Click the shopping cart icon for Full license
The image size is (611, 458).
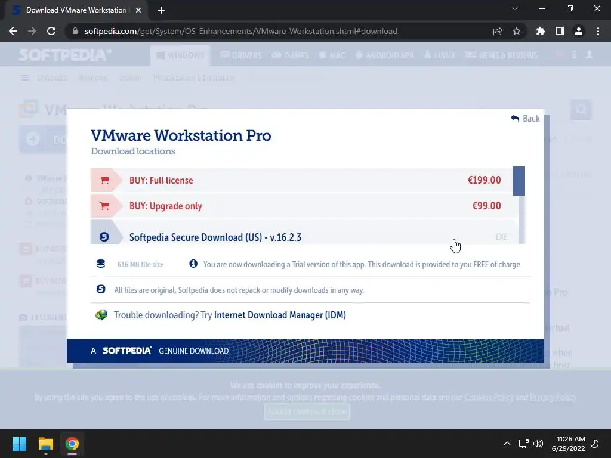104,180
